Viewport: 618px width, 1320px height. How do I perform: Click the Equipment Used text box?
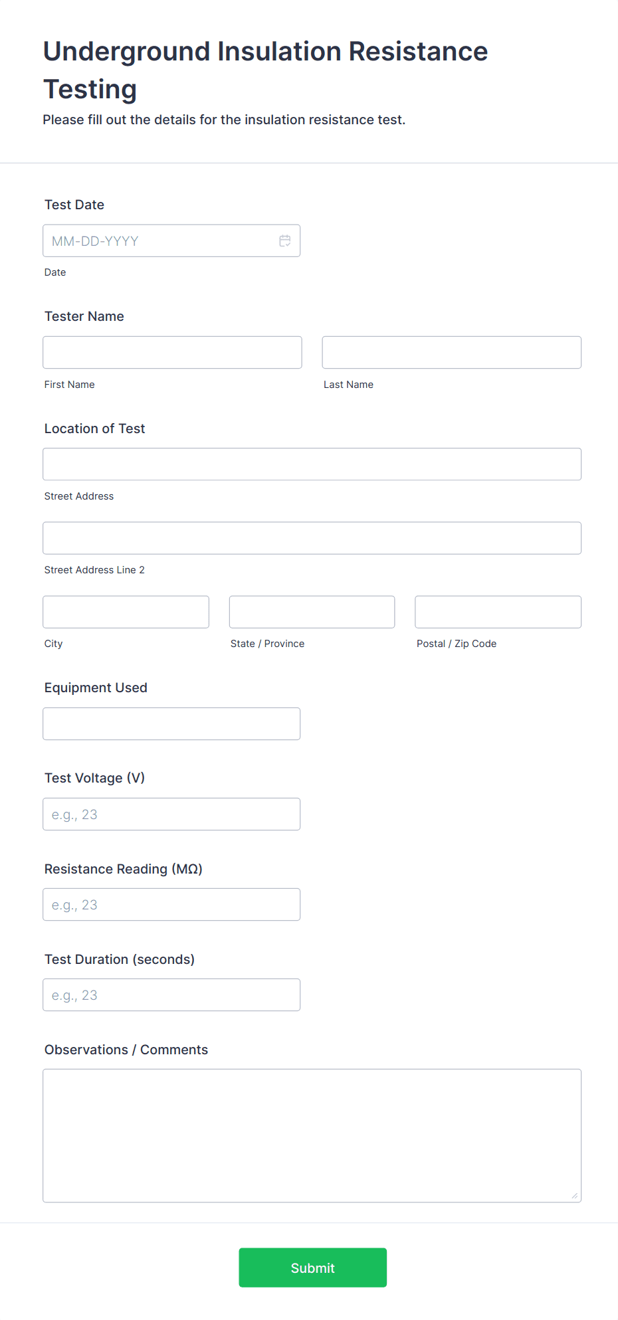171,723
